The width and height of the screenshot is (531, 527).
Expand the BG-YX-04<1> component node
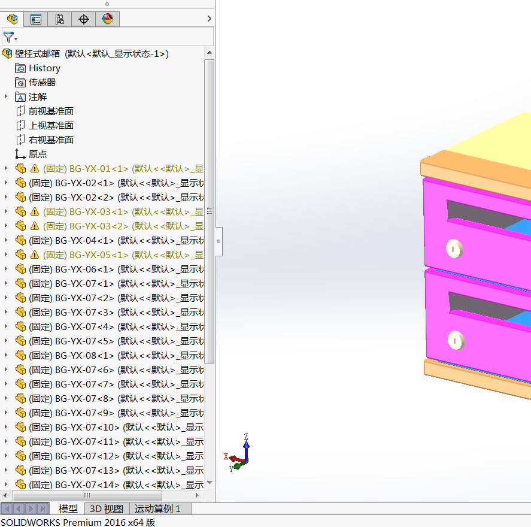6,241
